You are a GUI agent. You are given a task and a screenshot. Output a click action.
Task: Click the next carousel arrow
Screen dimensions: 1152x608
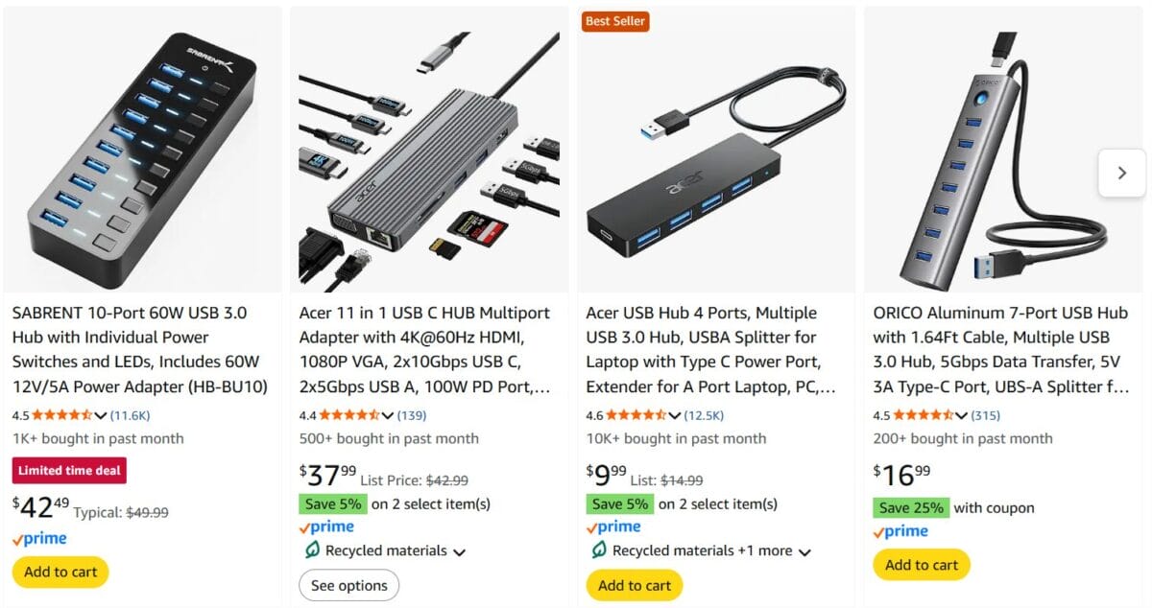pyautogui.click(x=1121, y=173)
